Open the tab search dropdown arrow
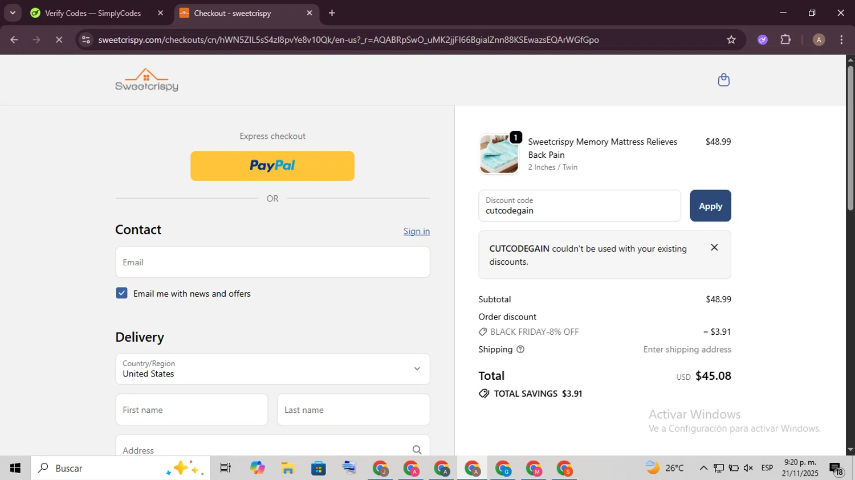Image resolution: width=855 pixels, height=480 pixels. pyautogui.click(x=13, y=13)
